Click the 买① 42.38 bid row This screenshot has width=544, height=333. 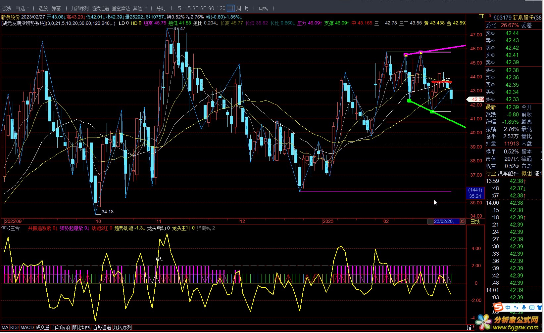pos(514,70)
